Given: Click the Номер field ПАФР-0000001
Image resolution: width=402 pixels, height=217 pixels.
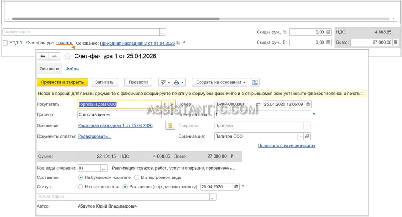Looking at the screenshot, I should click(232, 104).
